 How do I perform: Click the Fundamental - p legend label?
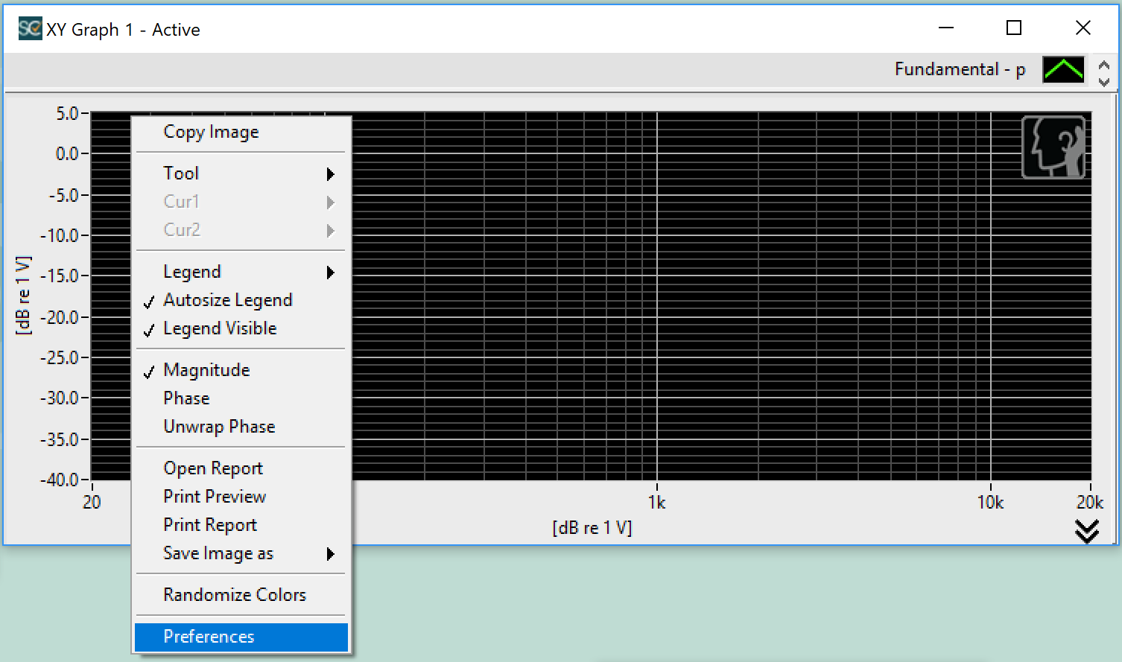pyautogui.click(x=960, y=69)
